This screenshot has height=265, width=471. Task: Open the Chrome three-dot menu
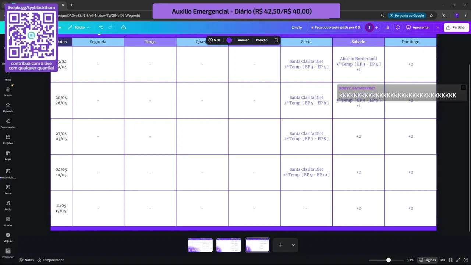point(465,15)
